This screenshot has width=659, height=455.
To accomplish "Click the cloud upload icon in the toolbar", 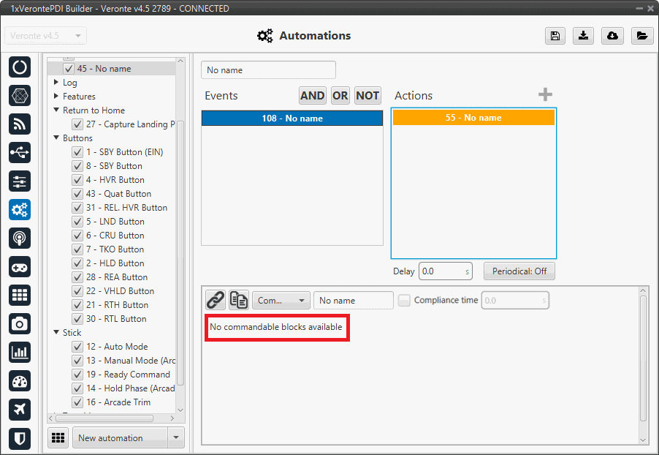I will 612,36.
